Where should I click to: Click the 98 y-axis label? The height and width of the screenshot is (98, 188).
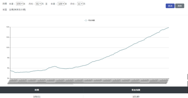point(8,58)
